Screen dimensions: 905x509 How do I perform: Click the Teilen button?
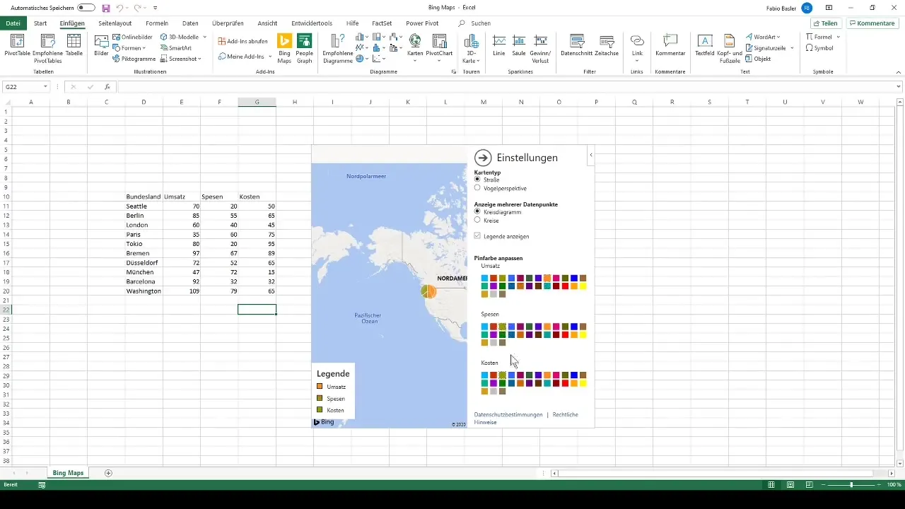coord(824,23)
